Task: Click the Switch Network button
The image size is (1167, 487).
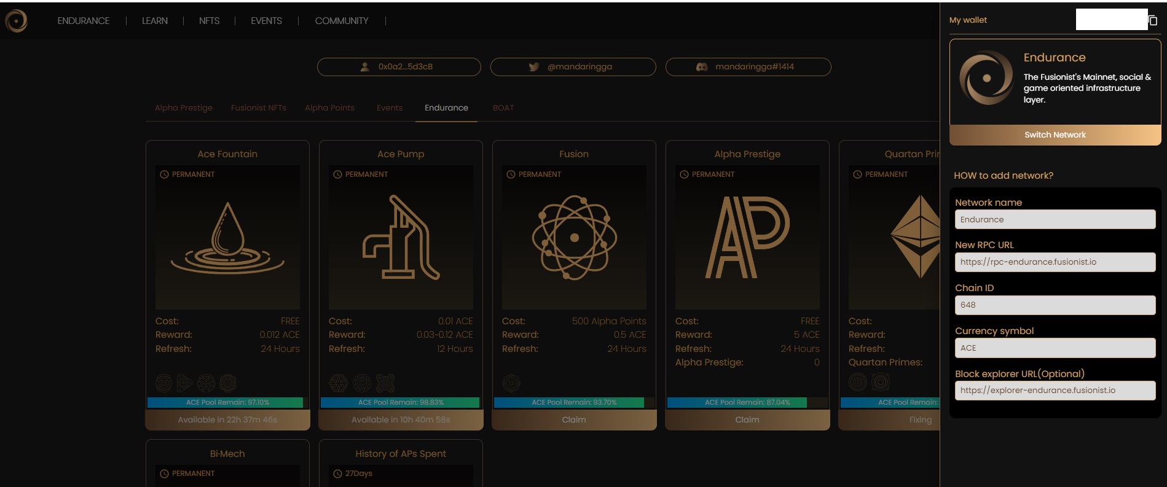Action: click(1055, 135)
